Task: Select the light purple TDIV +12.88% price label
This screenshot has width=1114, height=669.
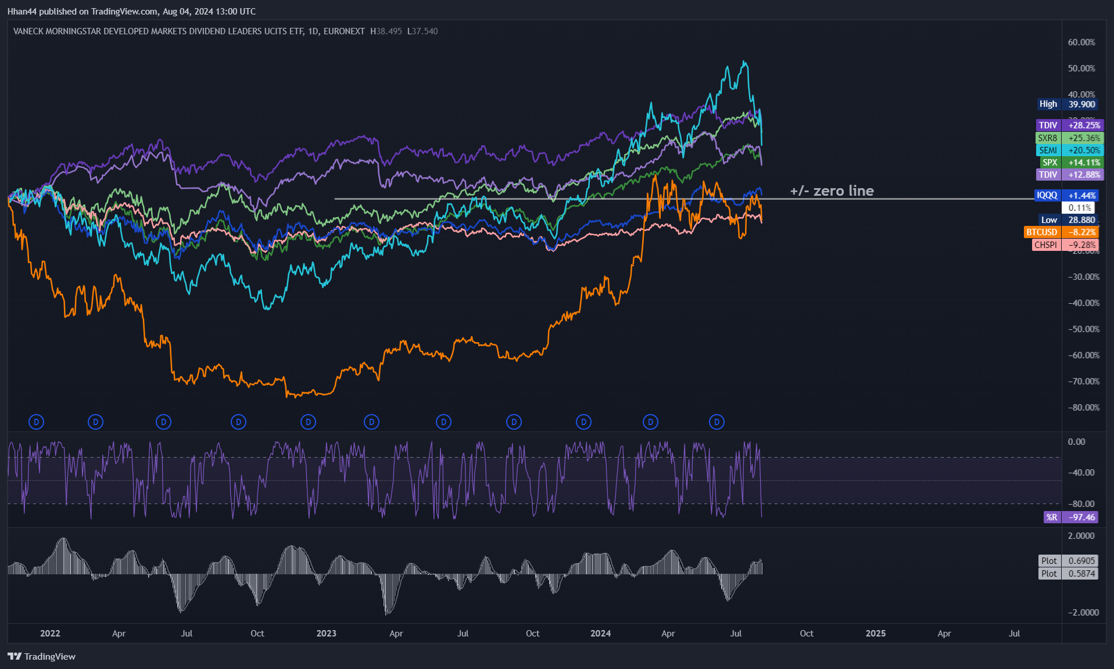Action: [x=1069, y=175]
